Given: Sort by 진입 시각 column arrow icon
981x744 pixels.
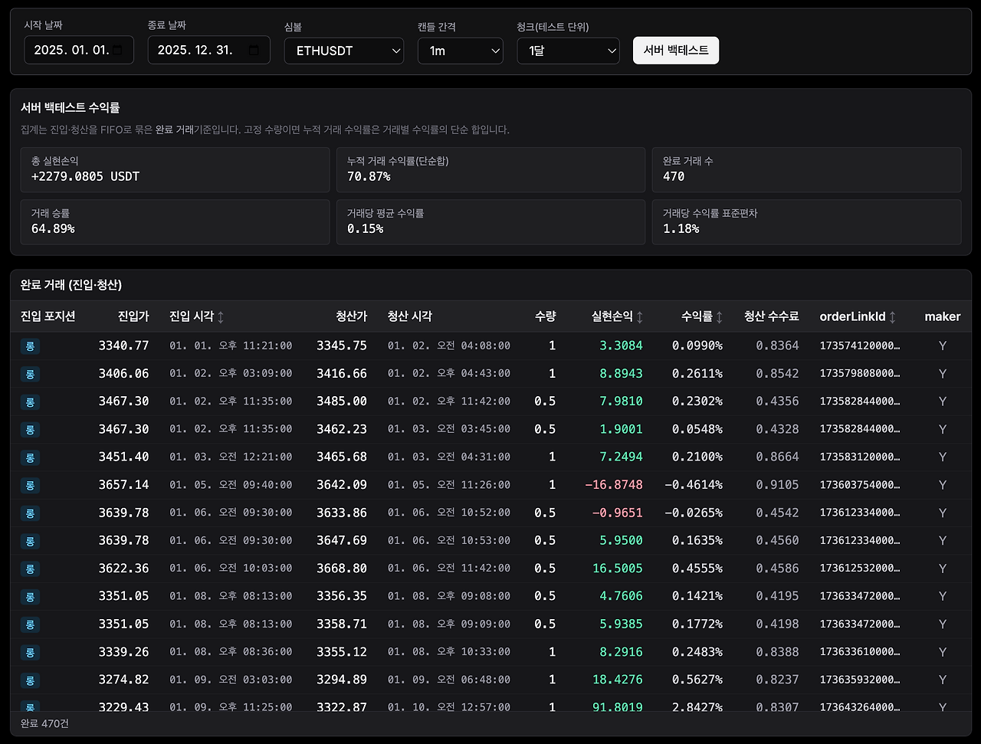Looking at the screenshot, I should (x=221, y=316).
